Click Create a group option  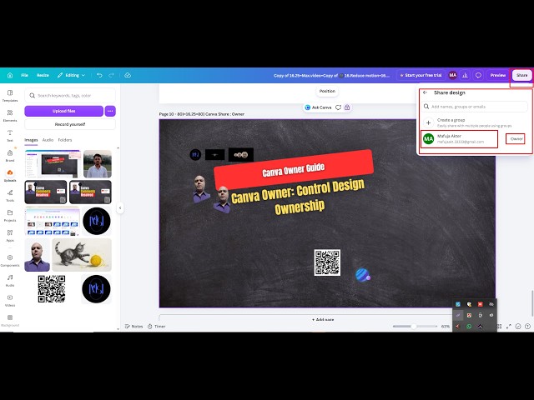tap(474, 122)
